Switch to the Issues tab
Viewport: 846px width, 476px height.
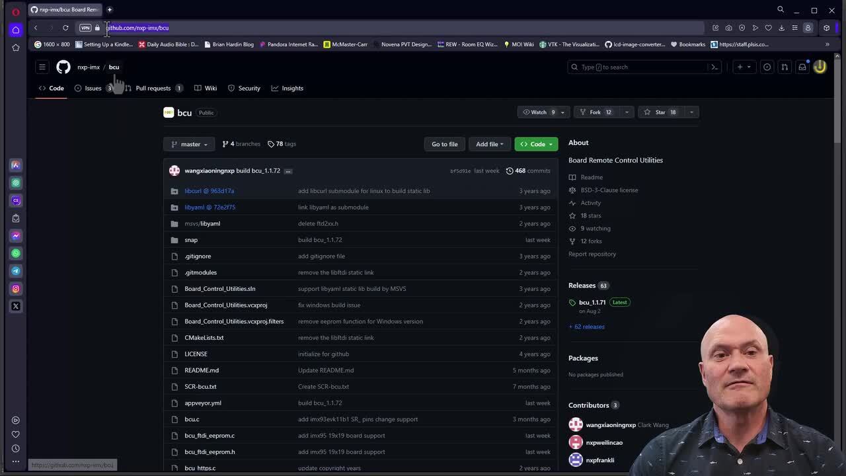click(94, 88)
